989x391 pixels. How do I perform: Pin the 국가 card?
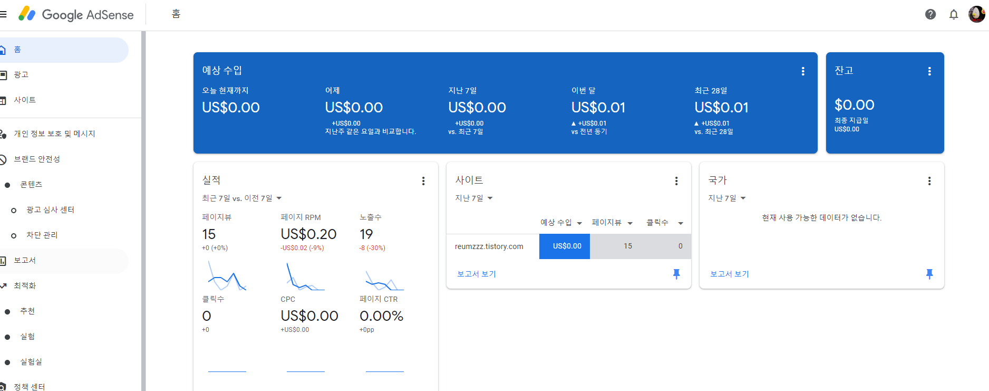click(929, 274)
